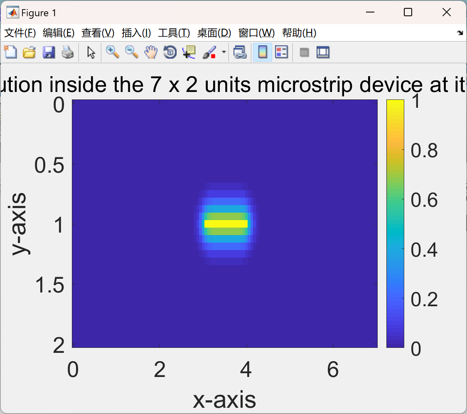Enable the Data Cursor tool

coord(189,52)
